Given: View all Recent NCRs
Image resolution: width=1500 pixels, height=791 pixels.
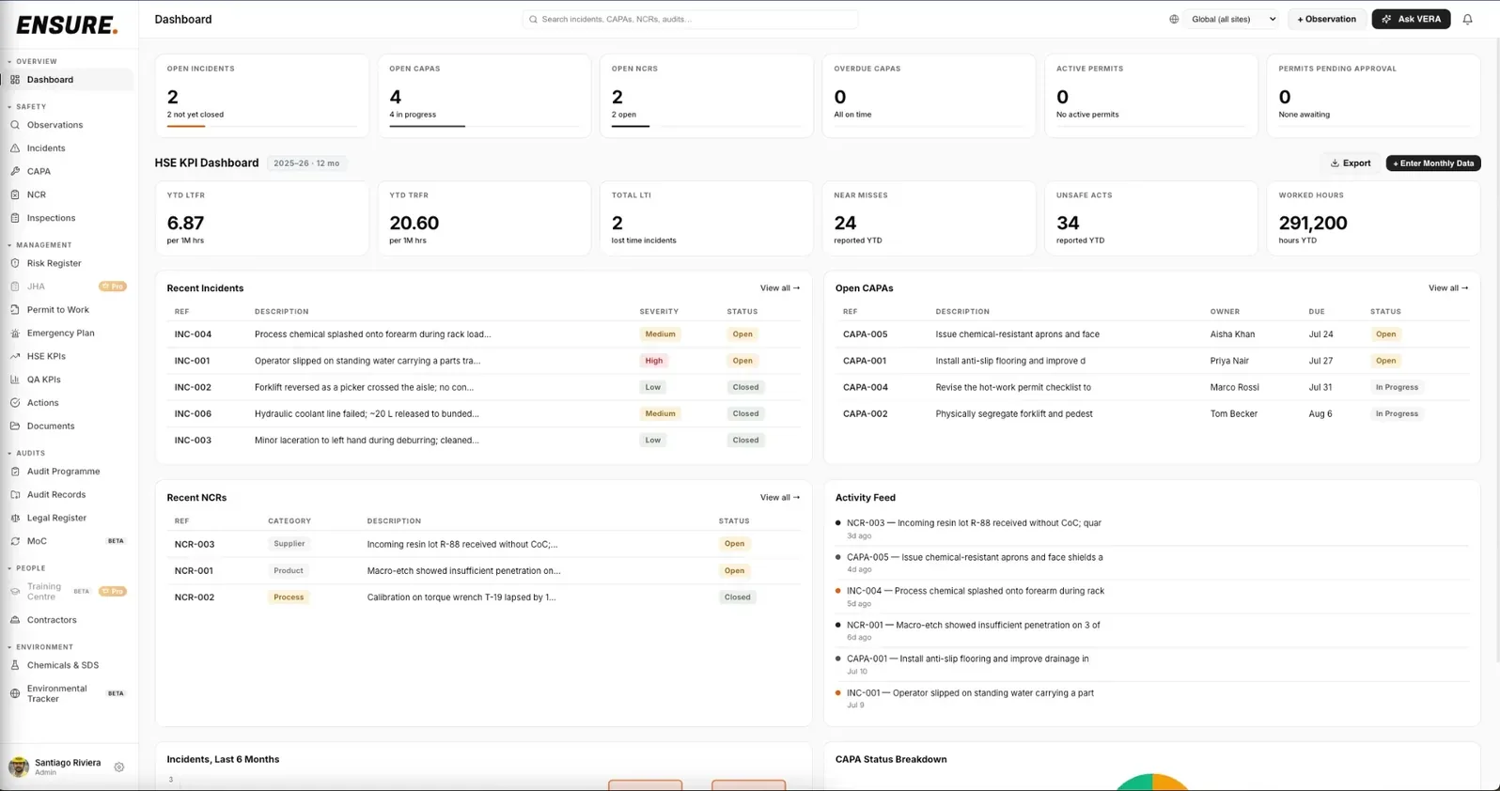Looking at the screenshot, I should coord(780,498).
